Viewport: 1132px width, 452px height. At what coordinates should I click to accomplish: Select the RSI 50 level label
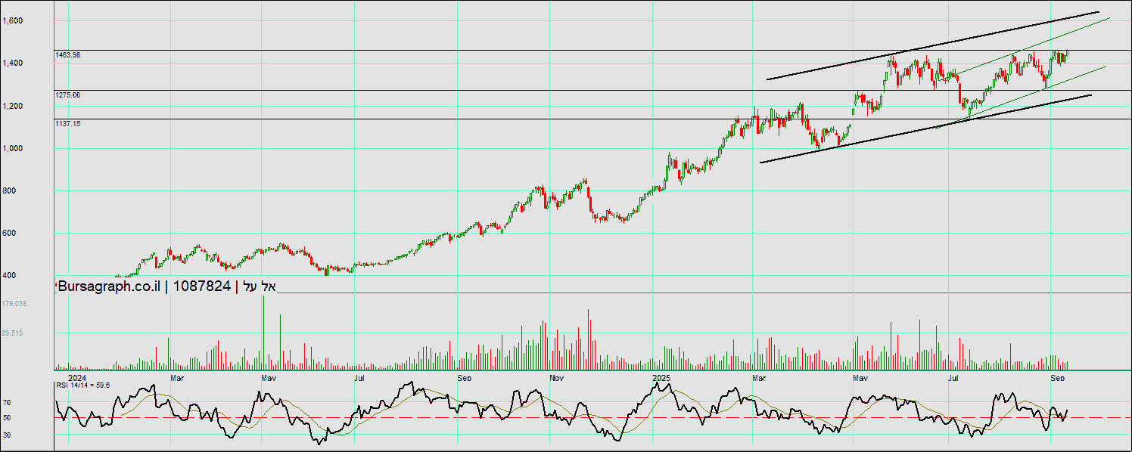tap(7, 418)
